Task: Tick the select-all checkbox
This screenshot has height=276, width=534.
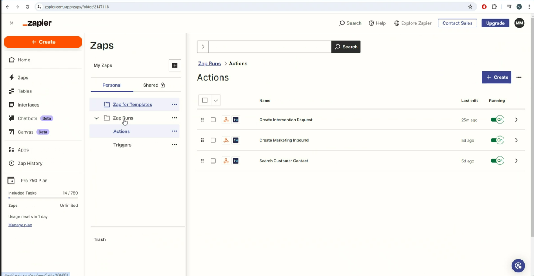Action: pyautogui.click(x=205, y=100)
